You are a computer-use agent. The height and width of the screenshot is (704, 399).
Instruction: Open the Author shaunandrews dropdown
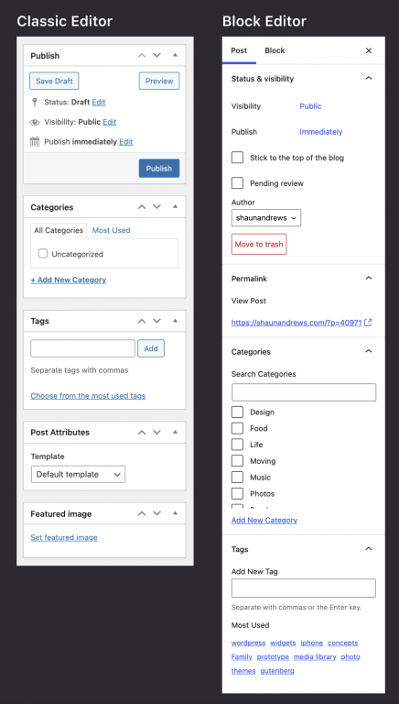click(266, 218)
